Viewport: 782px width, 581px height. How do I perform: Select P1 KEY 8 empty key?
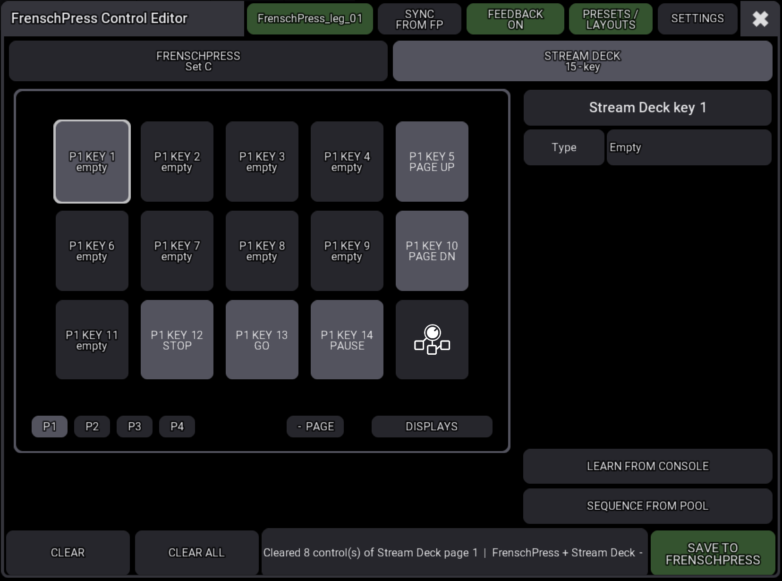[x=262, y=251]
